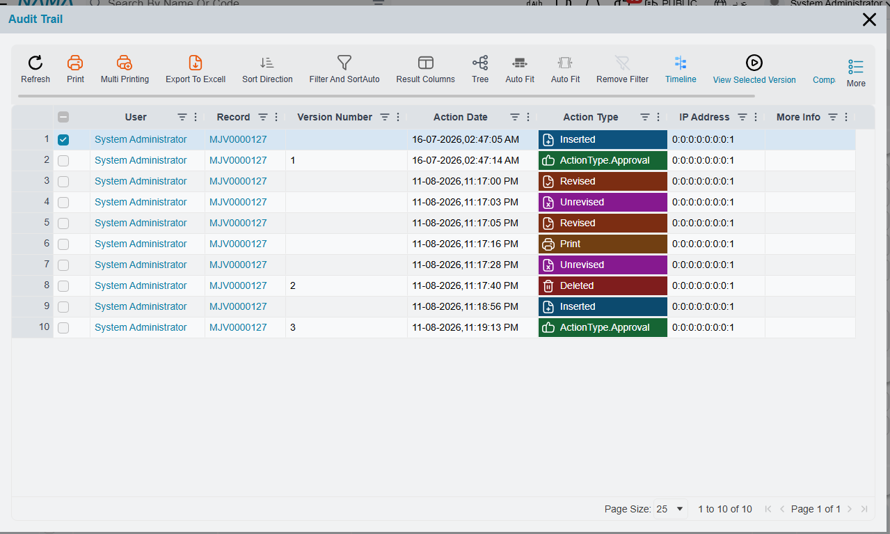The image size is (890, 534).
Task: Click the Print toolbar icon
Action: pyautogui.click(x=75, y=63)
